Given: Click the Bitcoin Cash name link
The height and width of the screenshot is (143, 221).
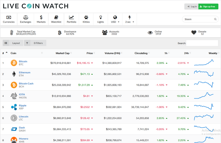Looking at the screenshot, I should click(26, 84).
